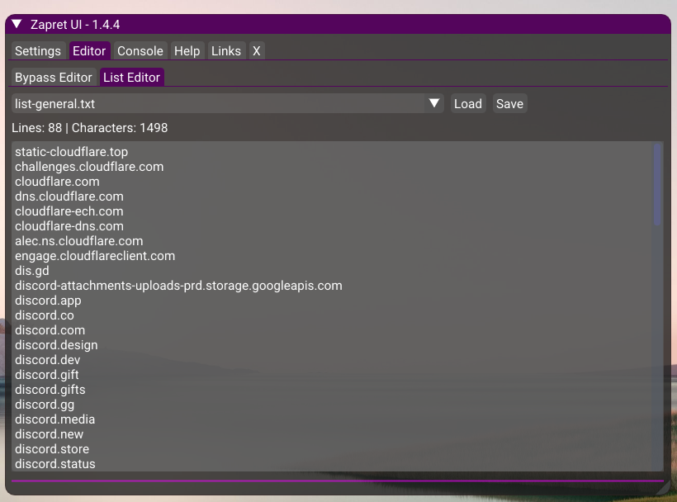677x502 pixels.
Task: Open the Links tab
Action: click(226, 51)
